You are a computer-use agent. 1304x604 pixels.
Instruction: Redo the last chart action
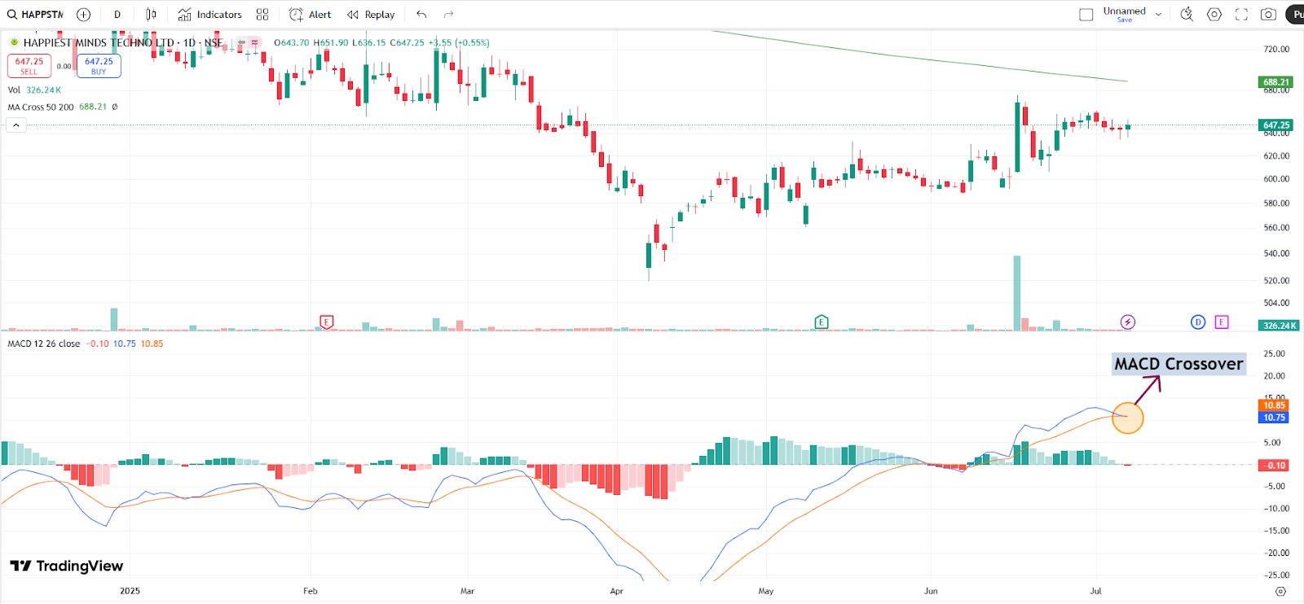(448, 15)
